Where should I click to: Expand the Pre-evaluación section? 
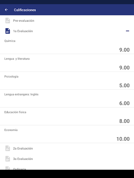tap(67, 21)
